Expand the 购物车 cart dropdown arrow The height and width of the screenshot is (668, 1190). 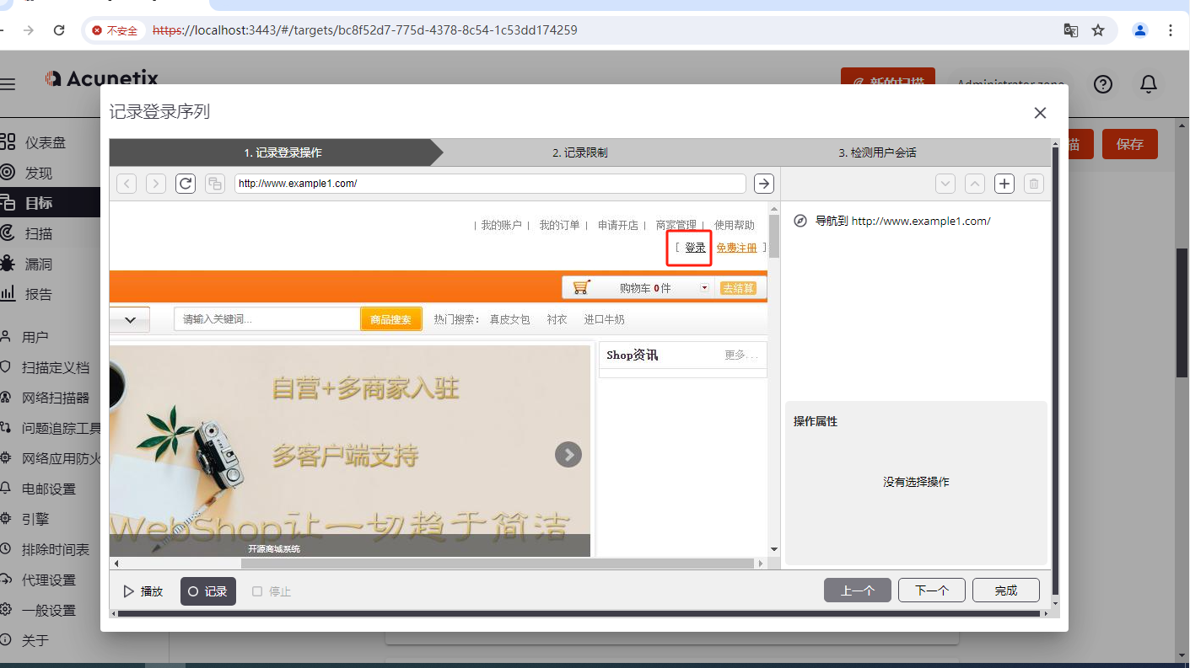coord(704,288)
